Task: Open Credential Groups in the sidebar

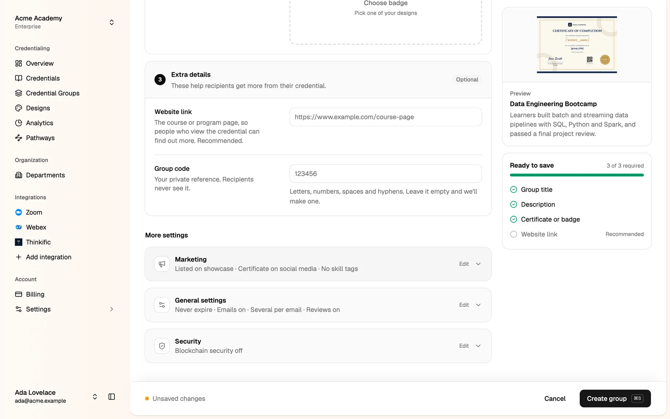Action: coord(65,93)
